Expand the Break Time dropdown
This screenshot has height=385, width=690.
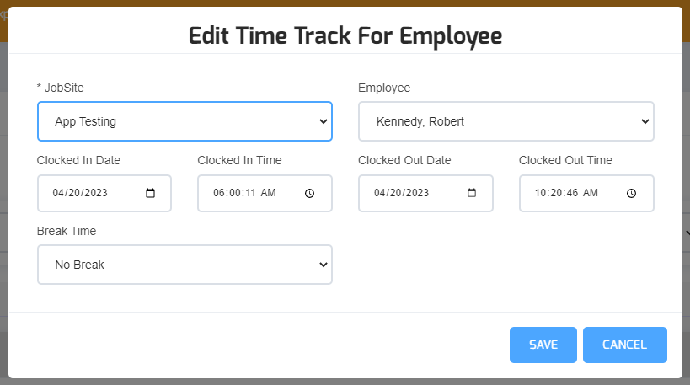185,265
